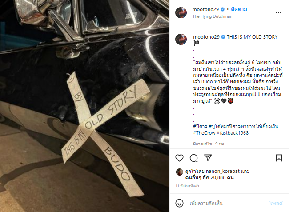Open hashtag #fastback1968
The width and height of the screenshot is (289, 212).
[233, 133]
